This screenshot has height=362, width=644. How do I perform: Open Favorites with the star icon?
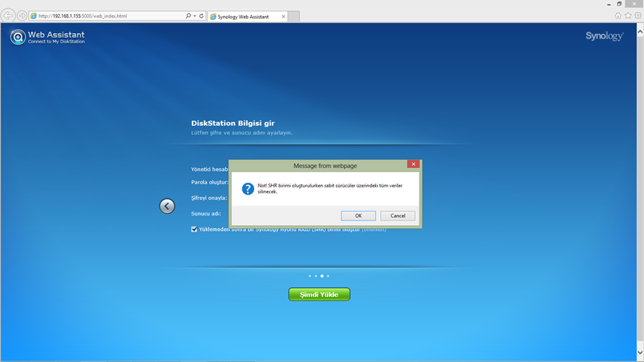click(x=628, y=16)
